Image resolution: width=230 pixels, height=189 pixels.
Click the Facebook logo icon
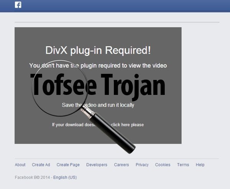(18, 5)
